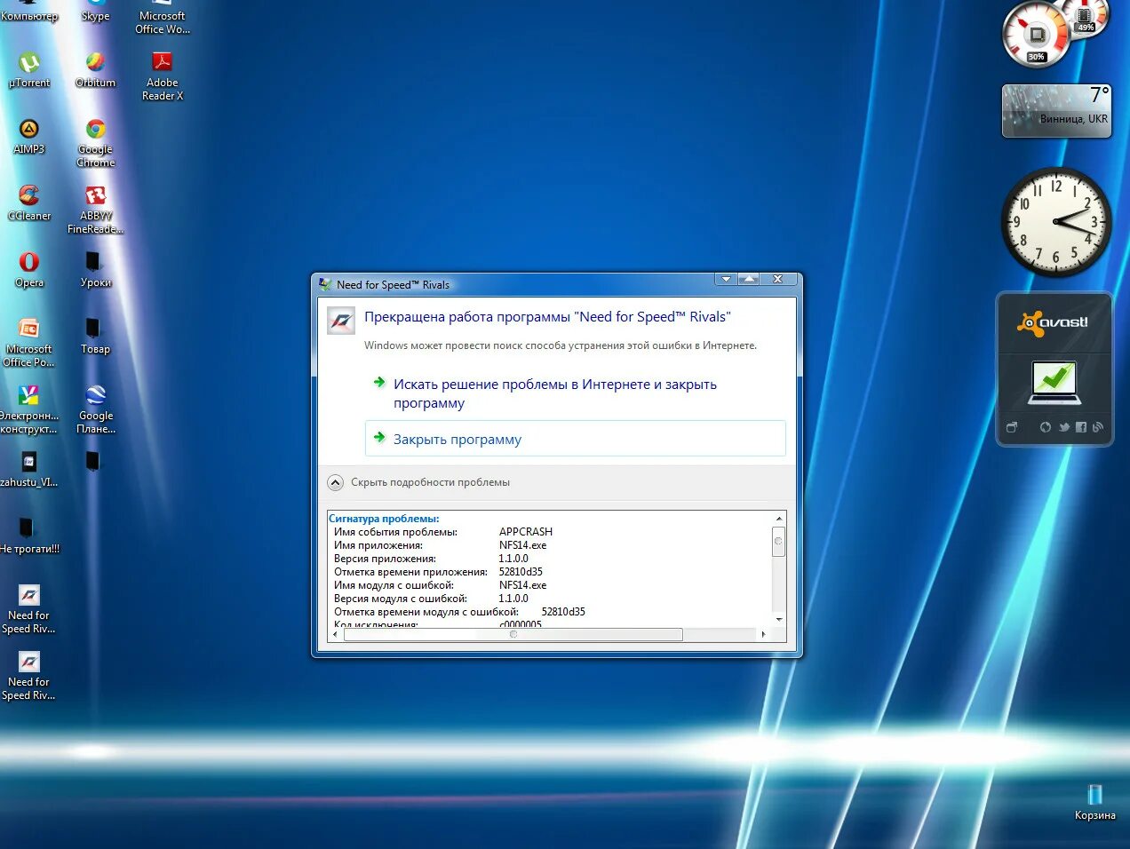Click the Сигнатура проблемы heading
Screen dimensions: 1130x849
pos(384,519)
